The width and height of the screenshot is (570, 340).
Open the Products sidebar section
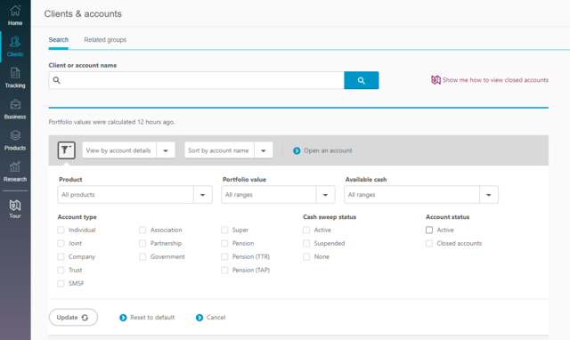[15, 141]
